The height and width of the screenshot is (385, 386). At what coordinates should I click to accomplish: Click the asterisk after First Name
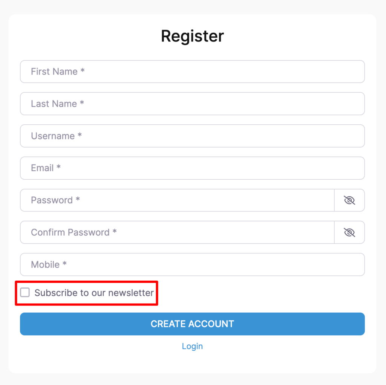click(82, 71)
